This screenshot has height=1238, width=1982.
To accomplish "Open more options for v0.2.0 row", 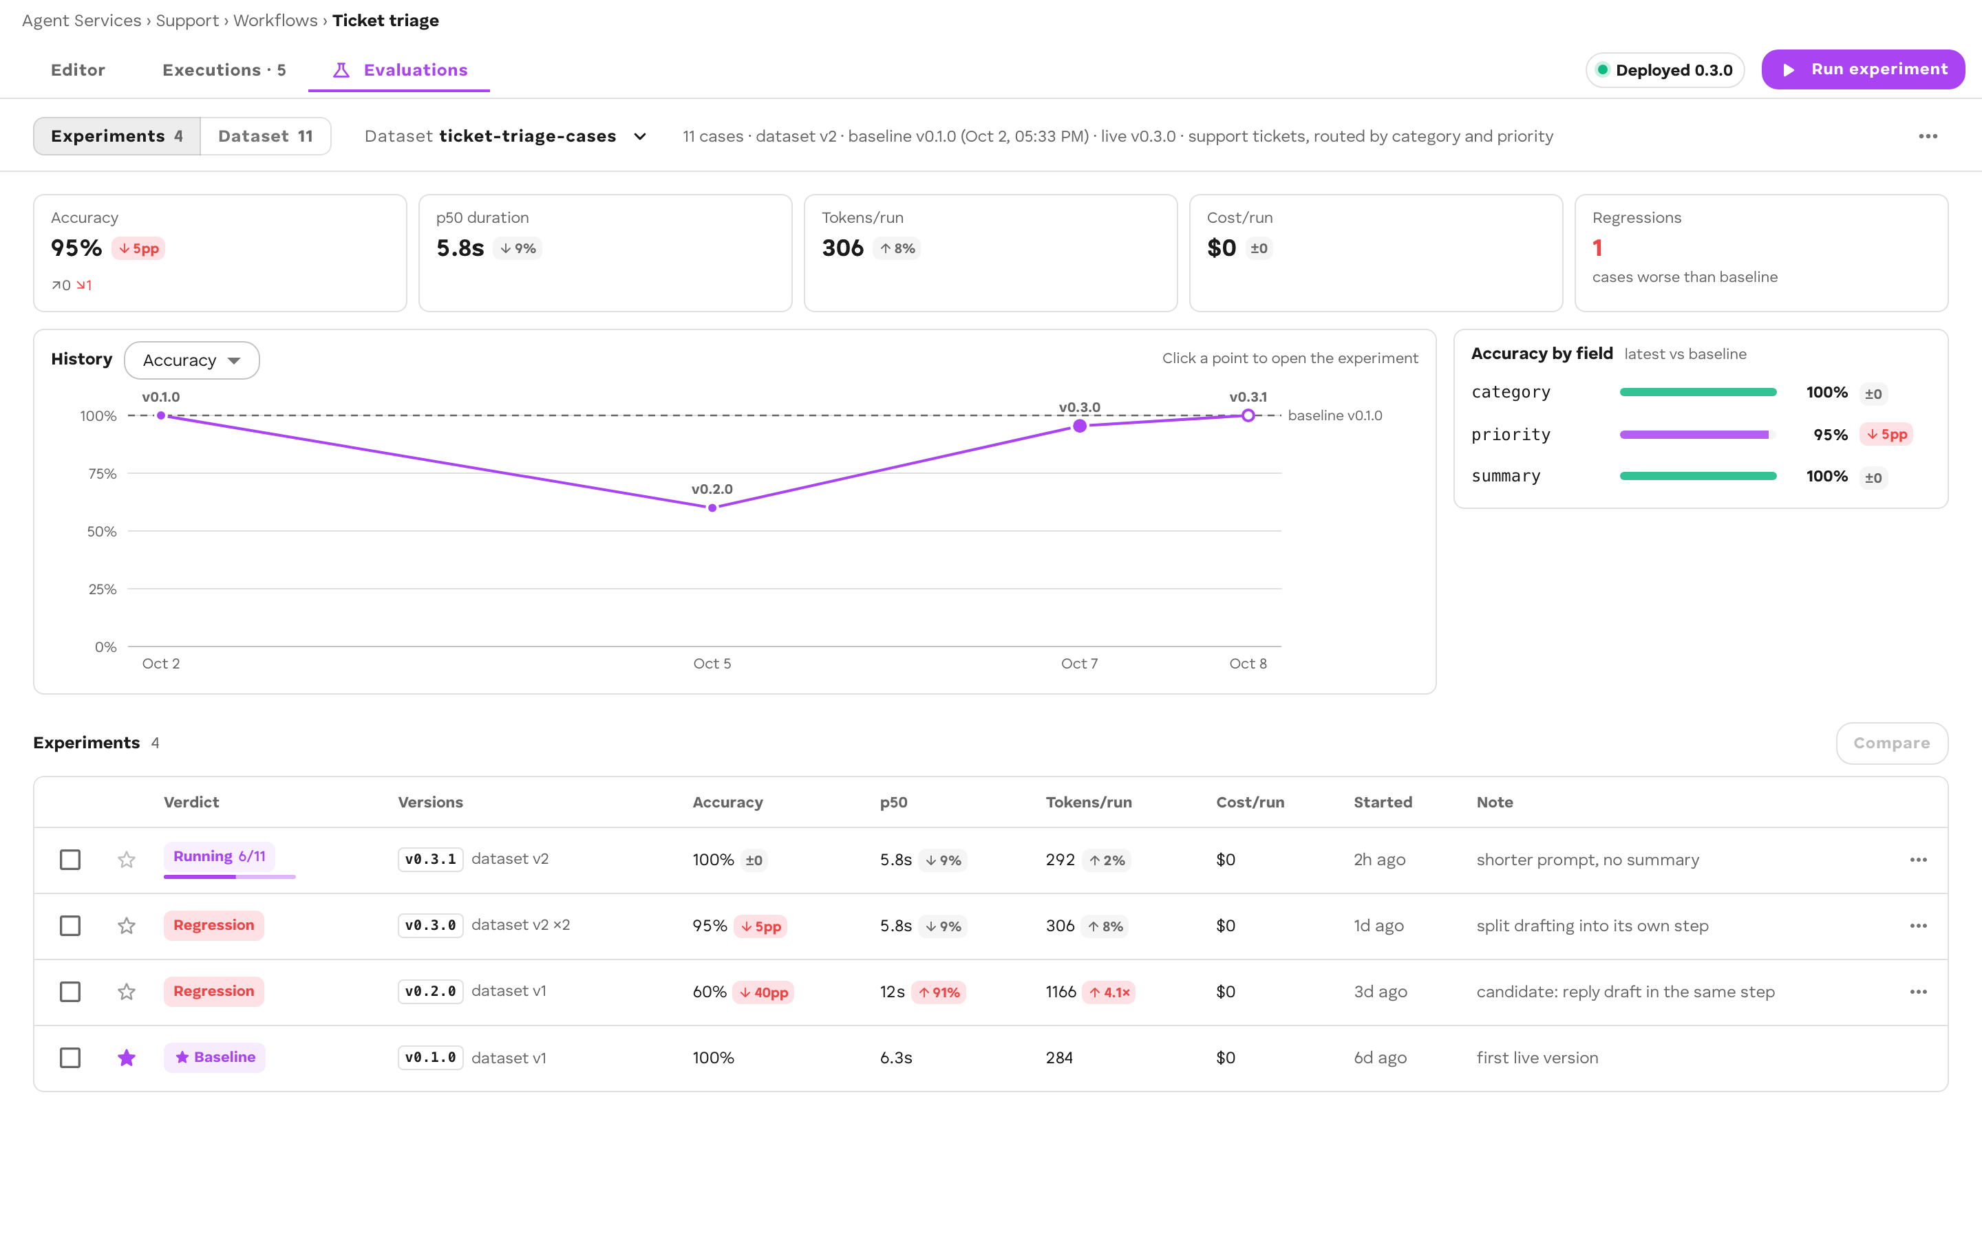I will (x=1918, y=992).
